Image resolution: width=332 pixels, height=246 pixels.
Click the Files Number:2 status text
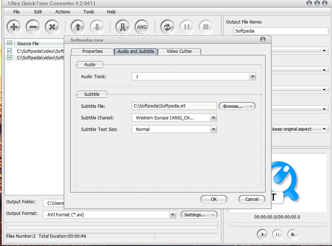[21, 236]
